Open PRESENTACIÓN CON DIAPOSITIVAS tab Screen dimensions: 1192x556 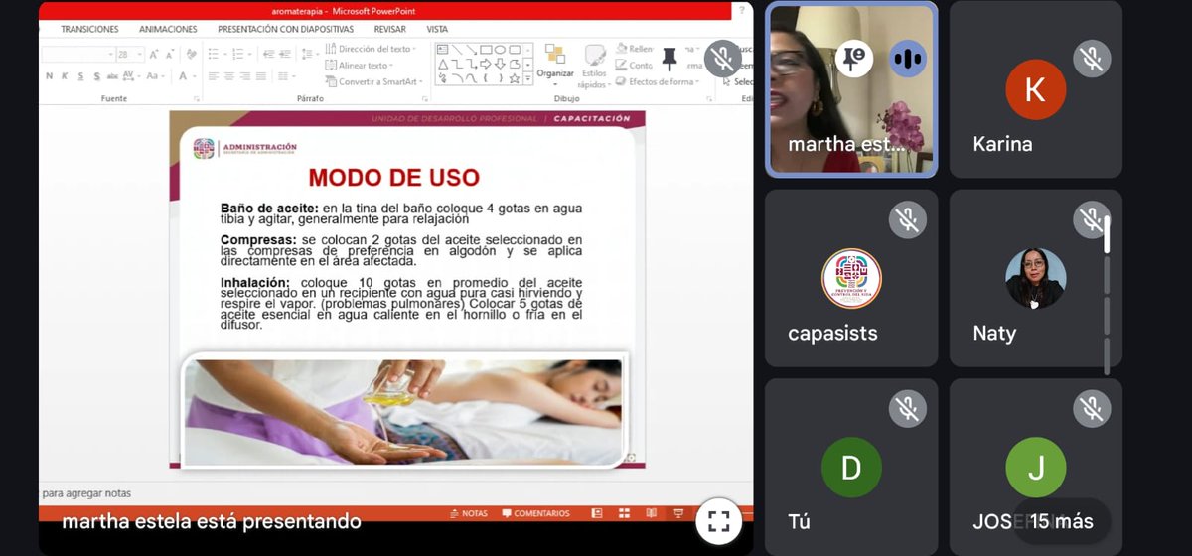[x=285, y=30]
